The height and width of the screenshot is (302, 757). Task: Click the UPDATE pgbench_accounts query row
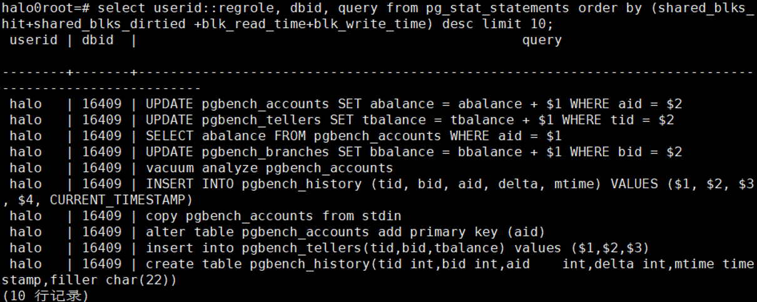click(x=413, y=104)
